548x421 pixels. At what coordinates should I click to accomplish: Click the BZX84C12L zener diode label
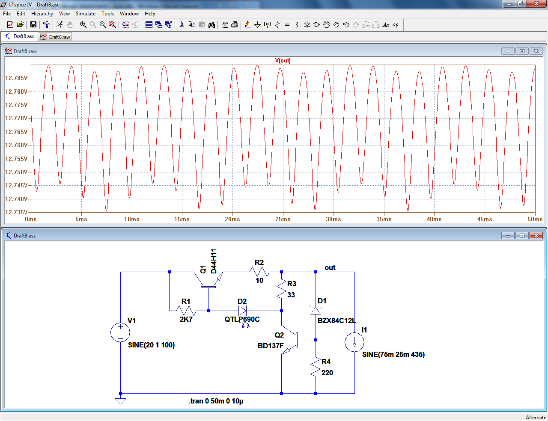[337, 320]
